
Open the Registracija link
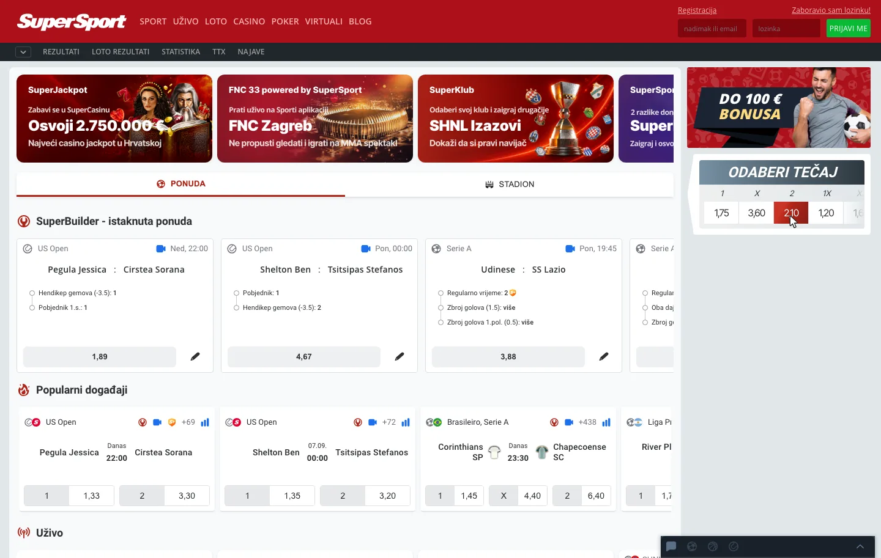coord(697,10)
